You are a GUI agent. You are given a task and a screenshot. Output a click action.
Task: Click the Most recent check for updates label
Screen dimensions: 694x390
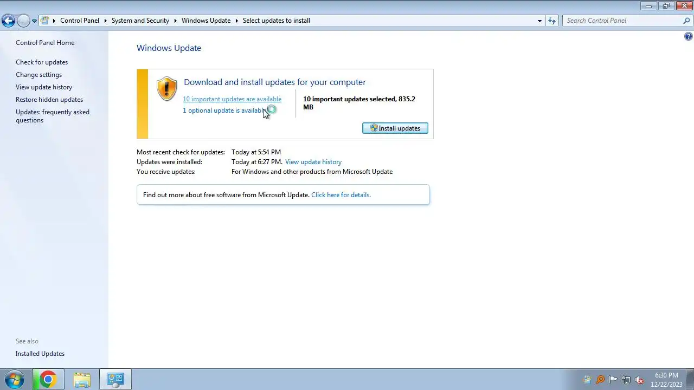181,152
